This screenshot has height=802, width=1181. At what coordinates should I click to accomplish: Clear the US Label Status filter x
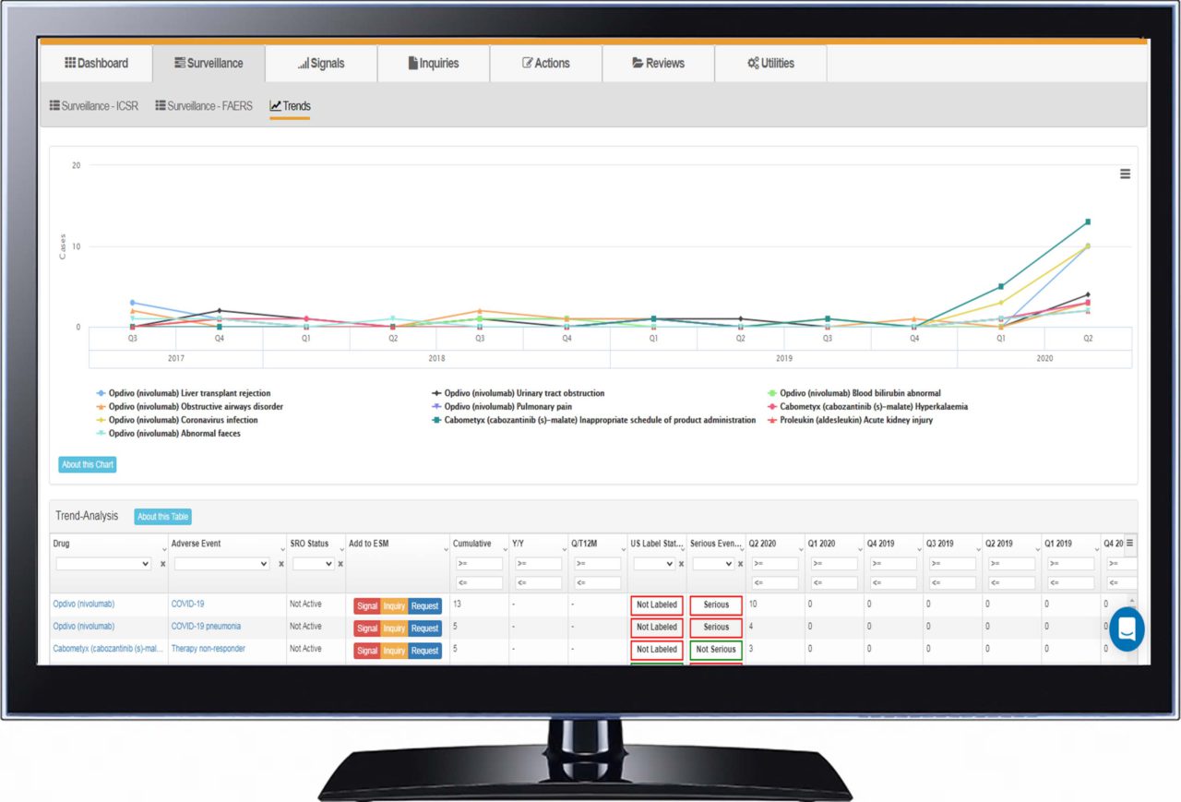[x=681, y=564]
